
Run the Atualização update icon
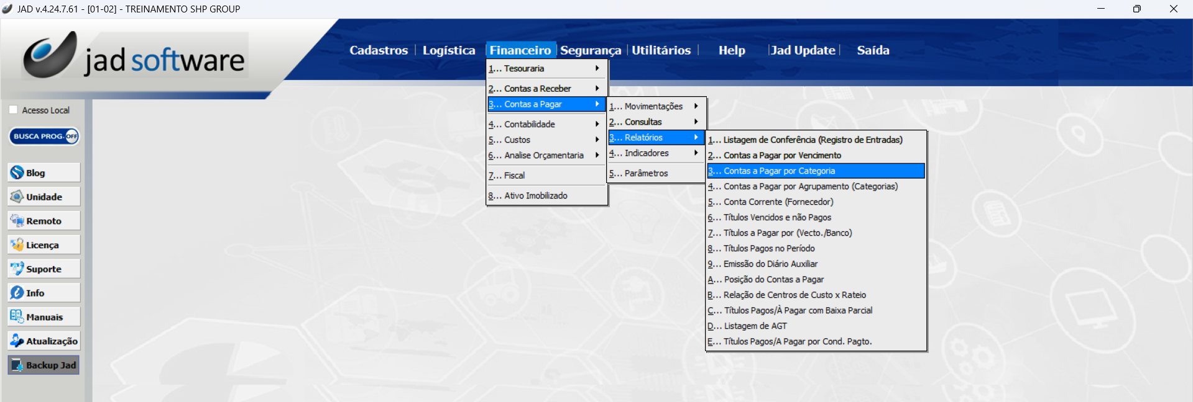[17, 341]
